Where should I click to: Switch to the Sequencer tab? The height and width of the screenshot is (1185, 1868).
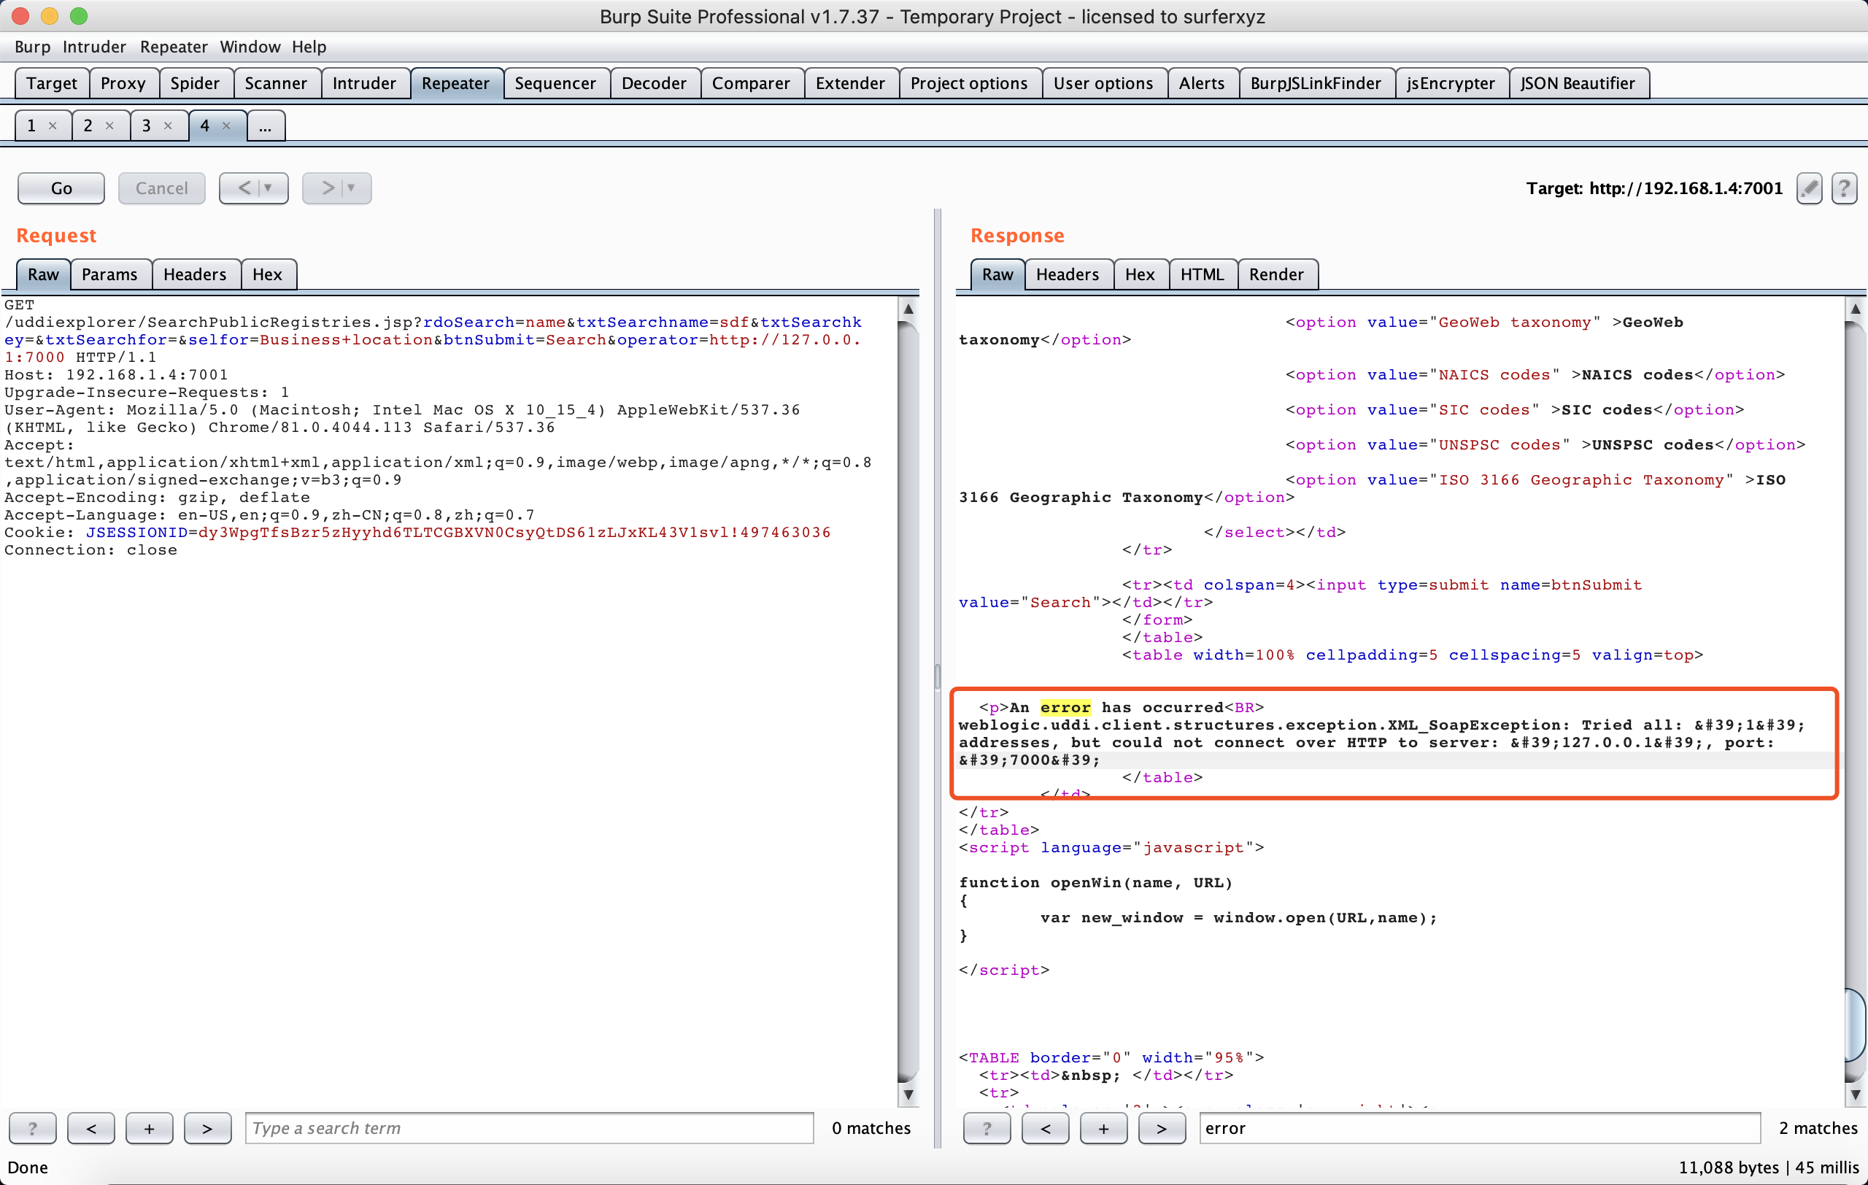[x=555, y=83]
